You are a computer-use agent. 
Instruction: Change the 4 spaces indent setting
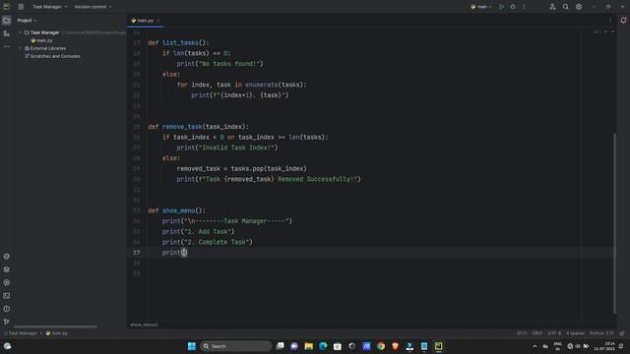click(575, 333)
